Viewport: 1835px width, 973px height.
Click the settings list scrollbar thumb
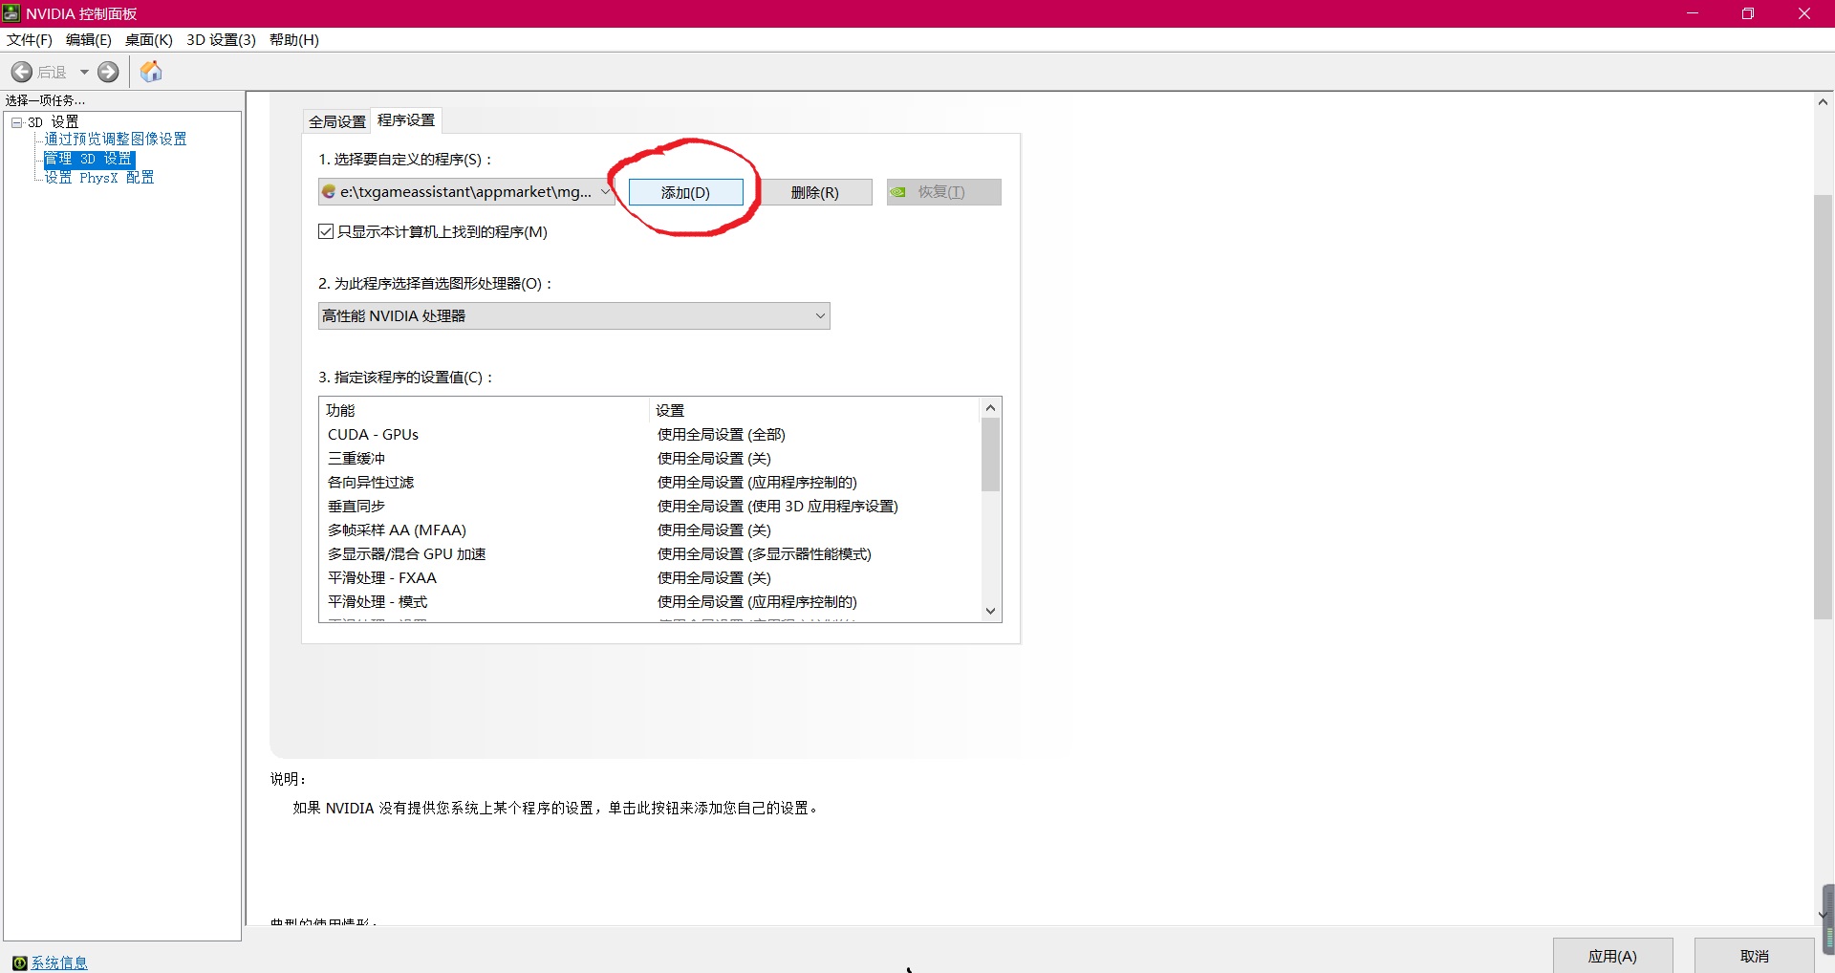990,455
